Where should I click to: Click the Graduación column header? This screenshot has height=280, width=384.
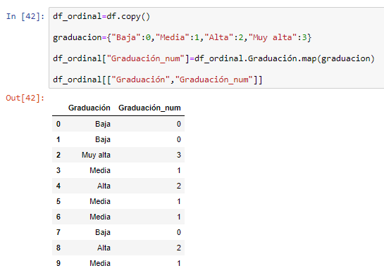click(89, 108)
